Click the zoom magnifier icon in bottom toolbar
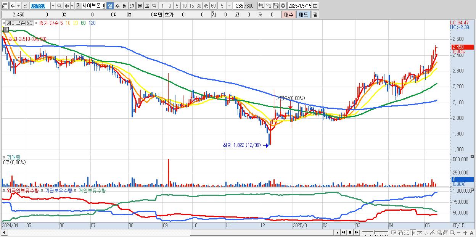Screen dimensions: 476x237 coord(452,232)
